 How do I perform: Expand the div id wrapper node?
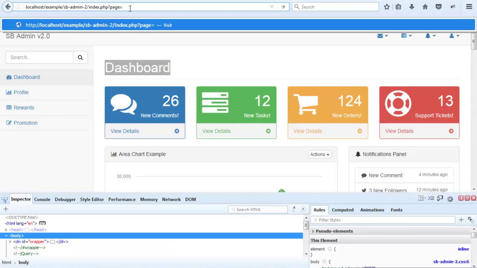[x=10, y=242]
